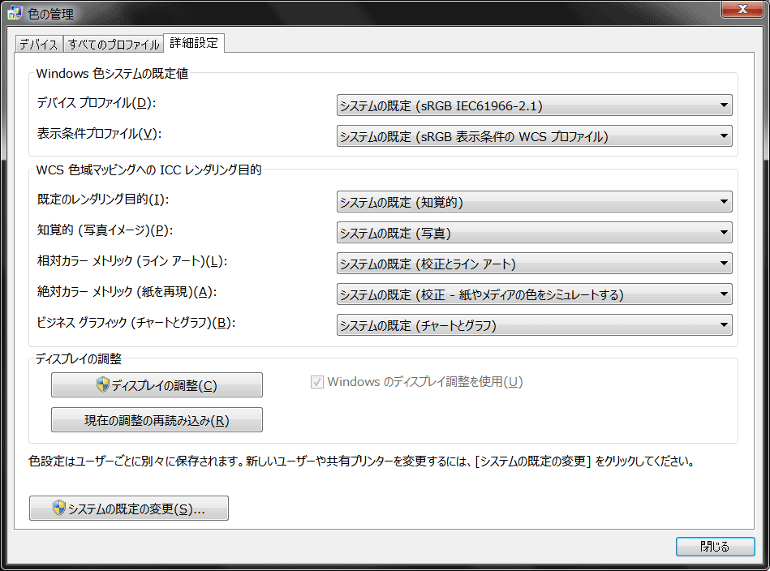This screenshot has width=770, height=571.
Task: Select the 詳細設定 tab
Action: coord(194,43)
